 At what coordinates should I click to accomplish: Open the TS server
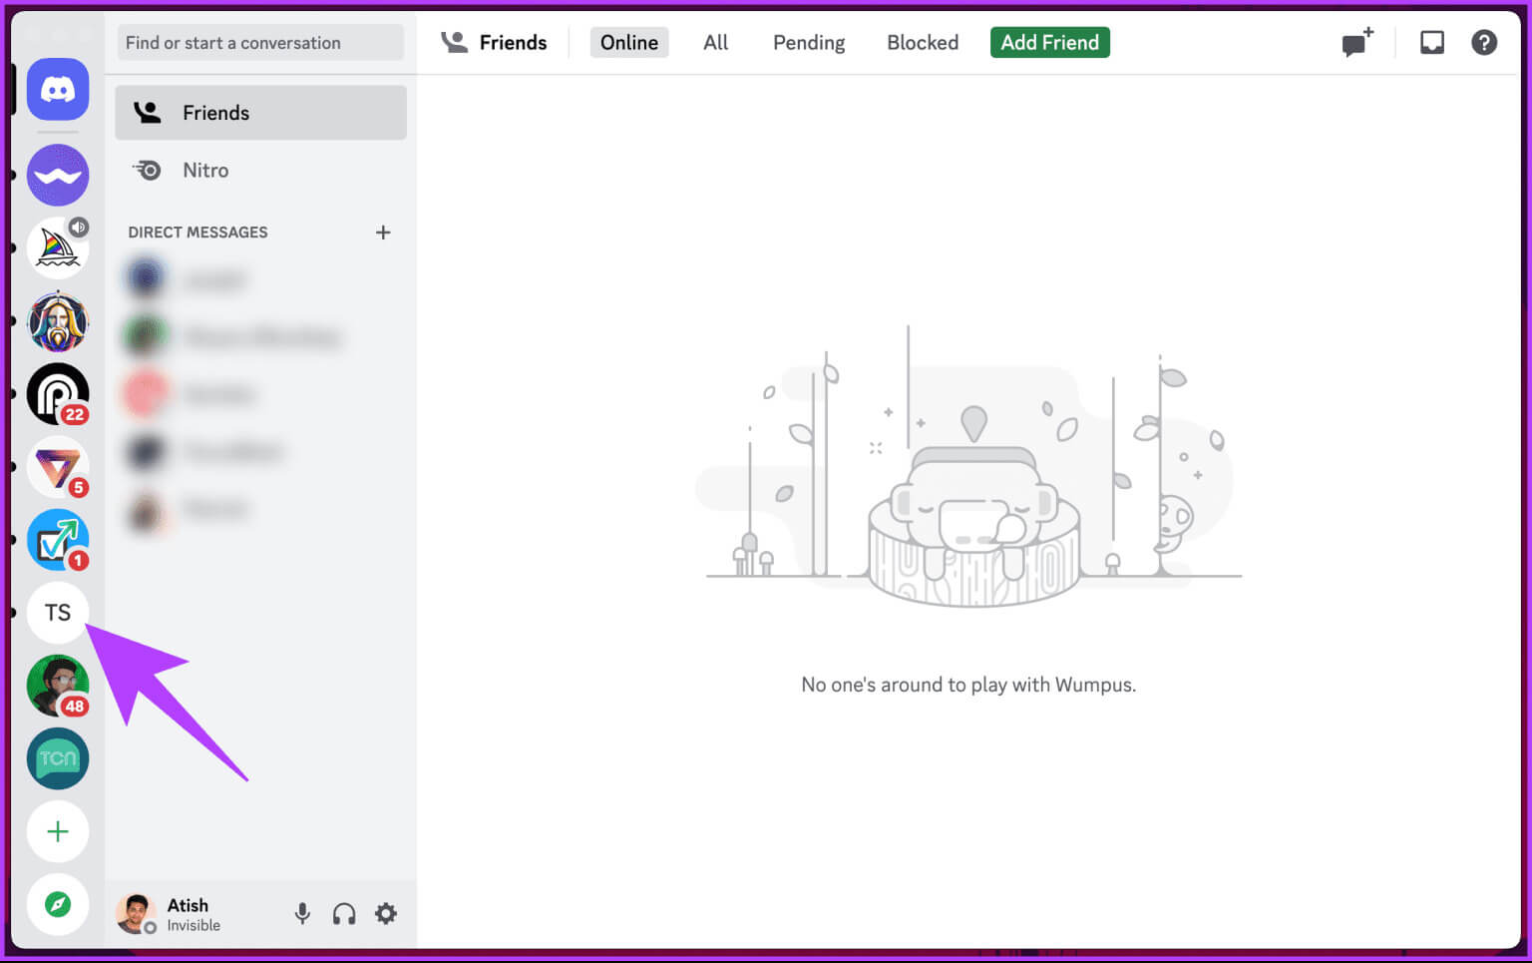[x=58, y=613]
